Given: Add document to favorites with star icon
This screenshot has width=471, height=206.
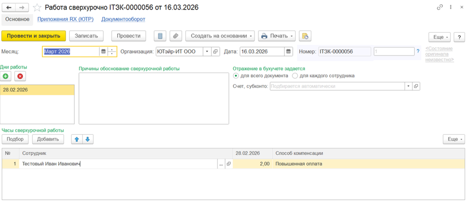Looking at the screenshot, I should click(37, 8).
